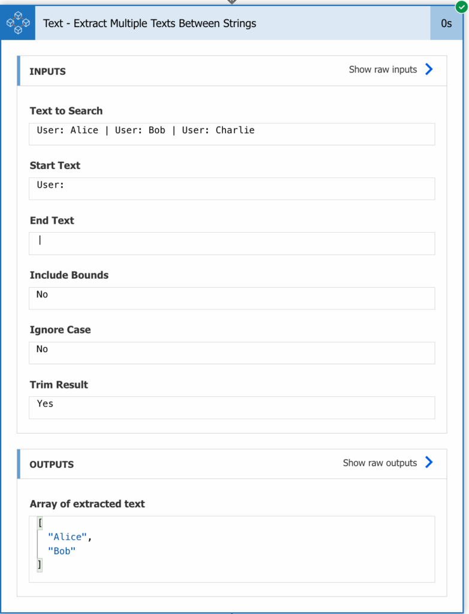Open raw inputs via blue chevron
469x614 pixels.
point(429,70)
